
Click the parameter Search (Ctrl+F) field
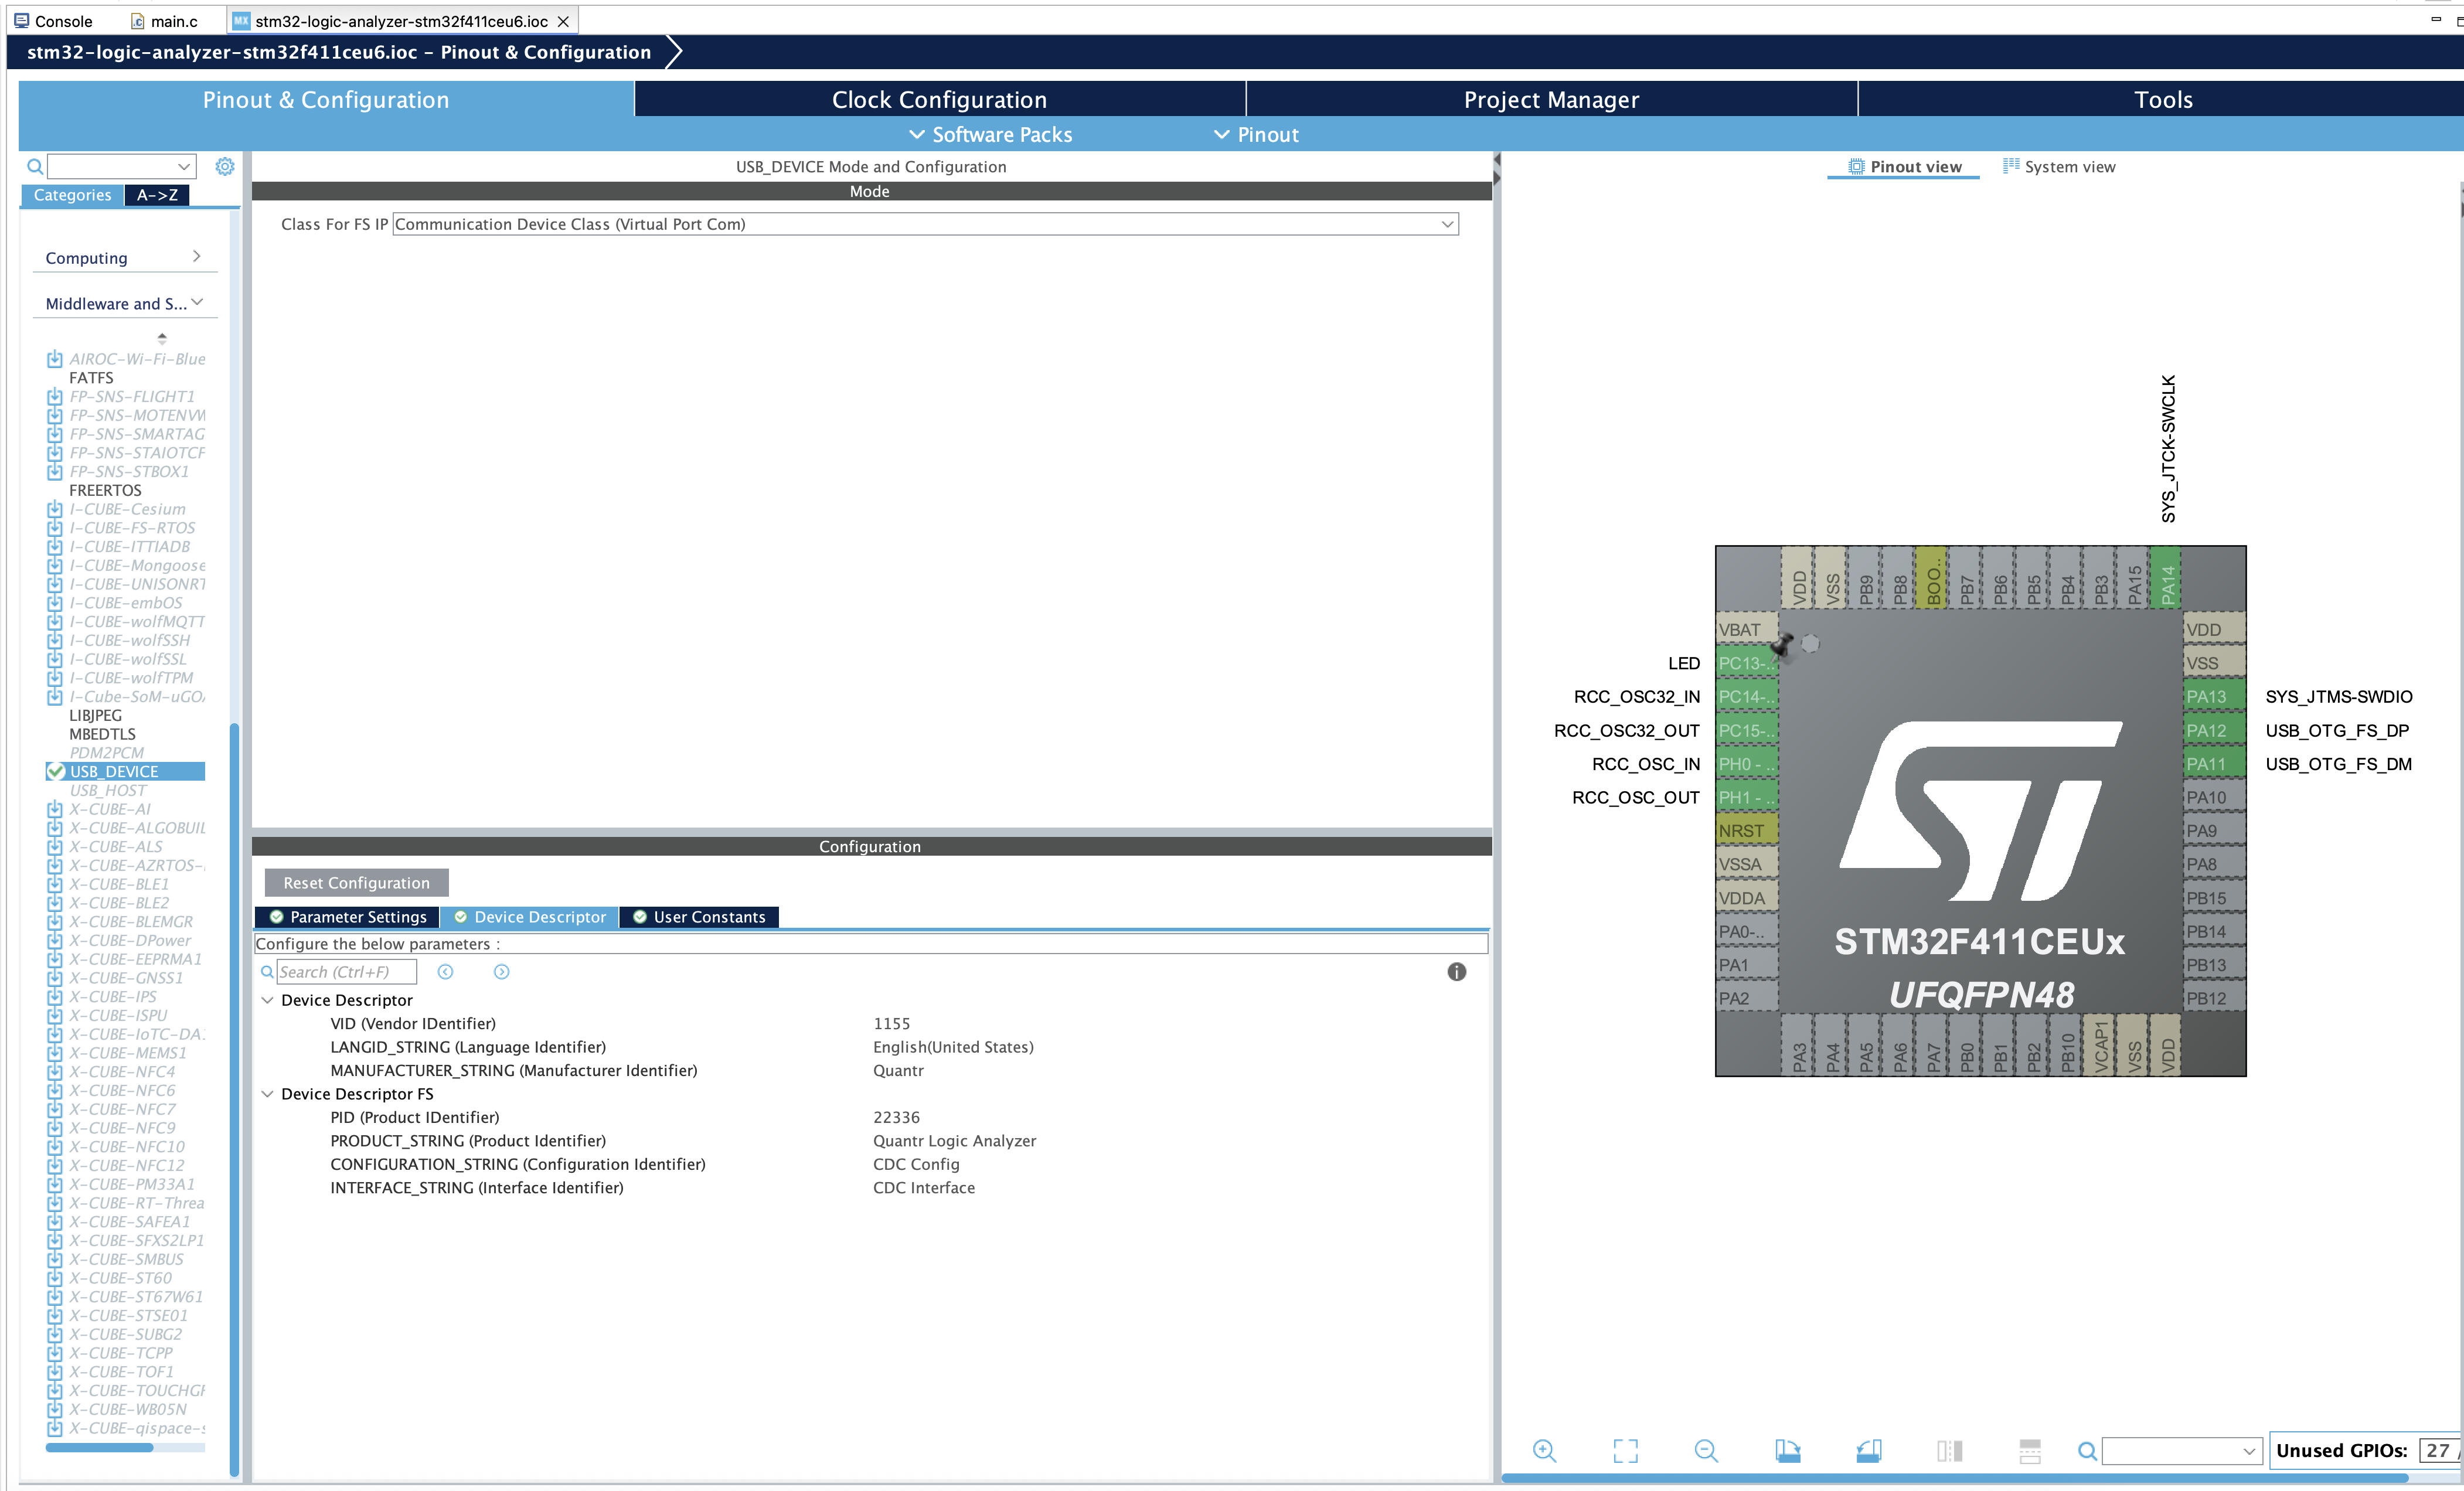[x=346, y=972]
